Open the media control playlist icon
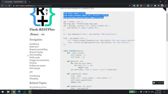This screenshot has width=168, height=94. coord(159,6)
